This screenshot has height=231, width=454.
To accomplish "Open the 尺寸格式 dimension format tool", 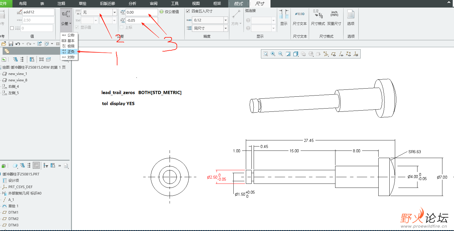I will tap(318, 17).
